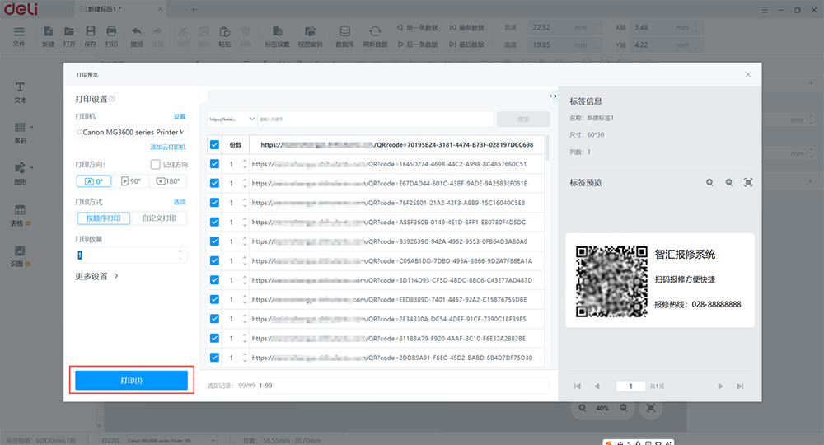Go to the last preview page

740,386
